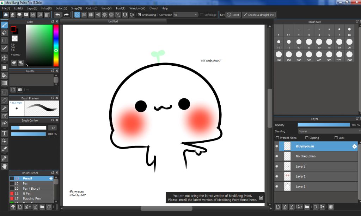
Task: Pick the Hand pan tool
Action: (x=5, y=166)
